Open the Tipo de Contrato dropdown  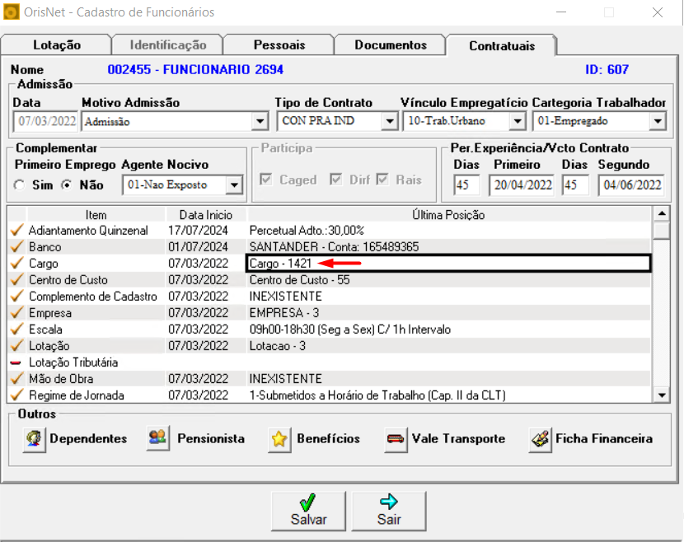pos(390,122)
